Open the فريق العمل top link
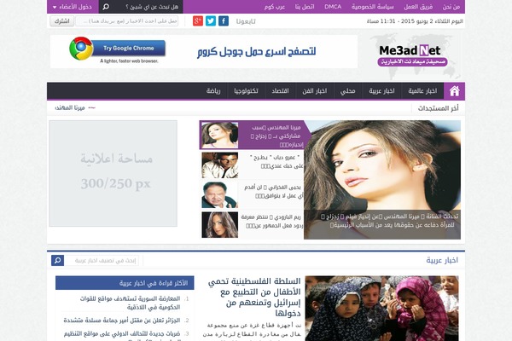 (x=418, y=7)
